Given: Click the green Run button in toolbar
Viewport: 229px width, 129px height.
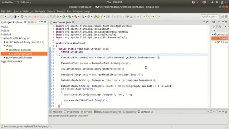Looking at the screenshot, I should (64, 16).
